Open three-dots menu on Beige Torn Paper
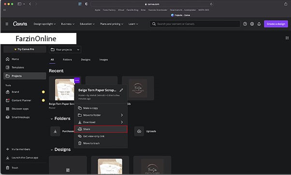The height and width of the screenshot is (175, 291). click(77, 80)
